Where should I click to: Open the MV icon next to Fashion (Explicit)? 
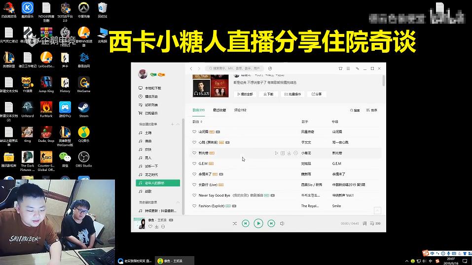coord(234,206)
